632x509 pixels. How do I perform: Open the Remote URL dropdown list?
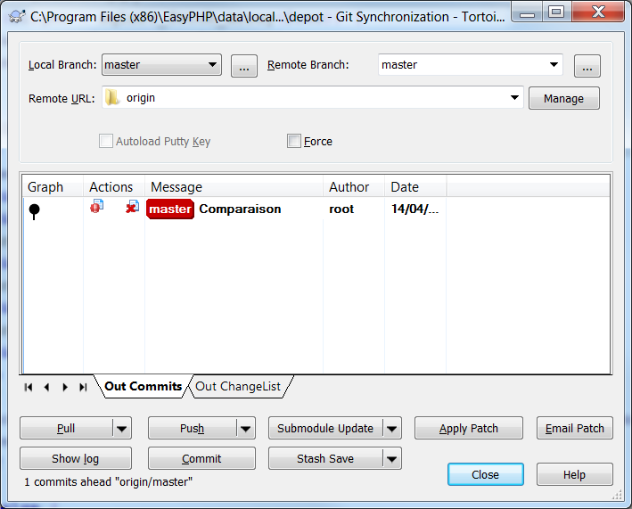514,98
